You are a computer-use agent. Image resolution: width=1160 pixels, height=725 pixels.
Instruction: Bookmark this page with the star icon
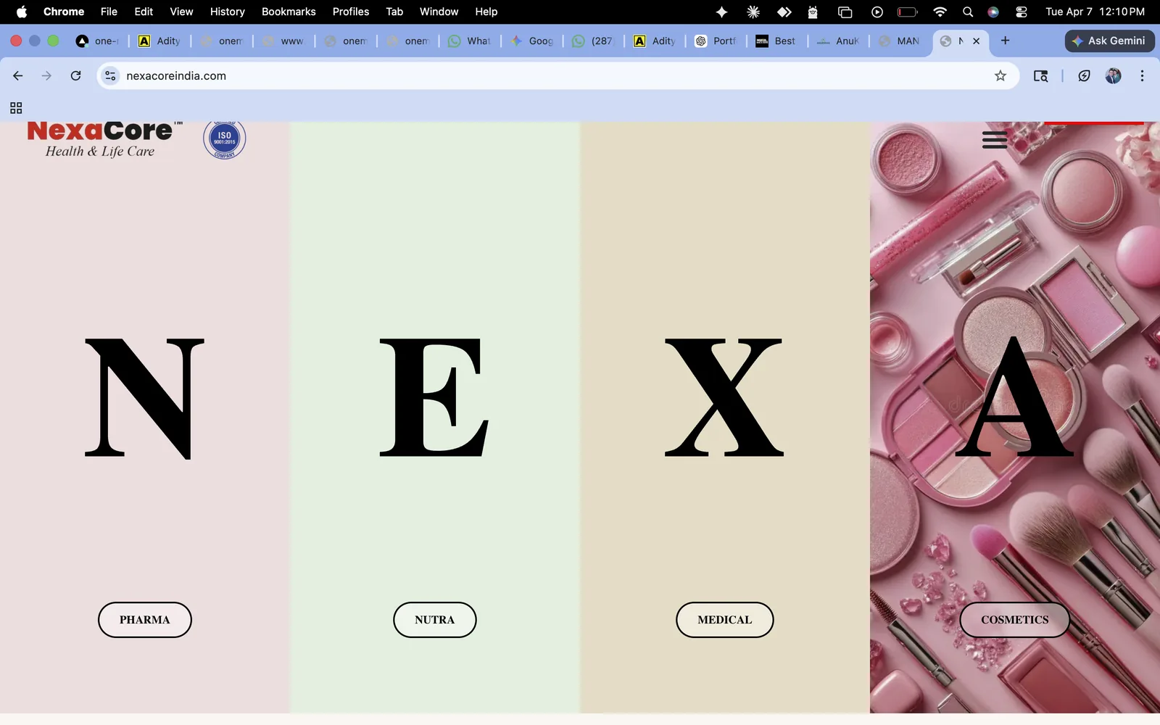[x=1000, y=76]
